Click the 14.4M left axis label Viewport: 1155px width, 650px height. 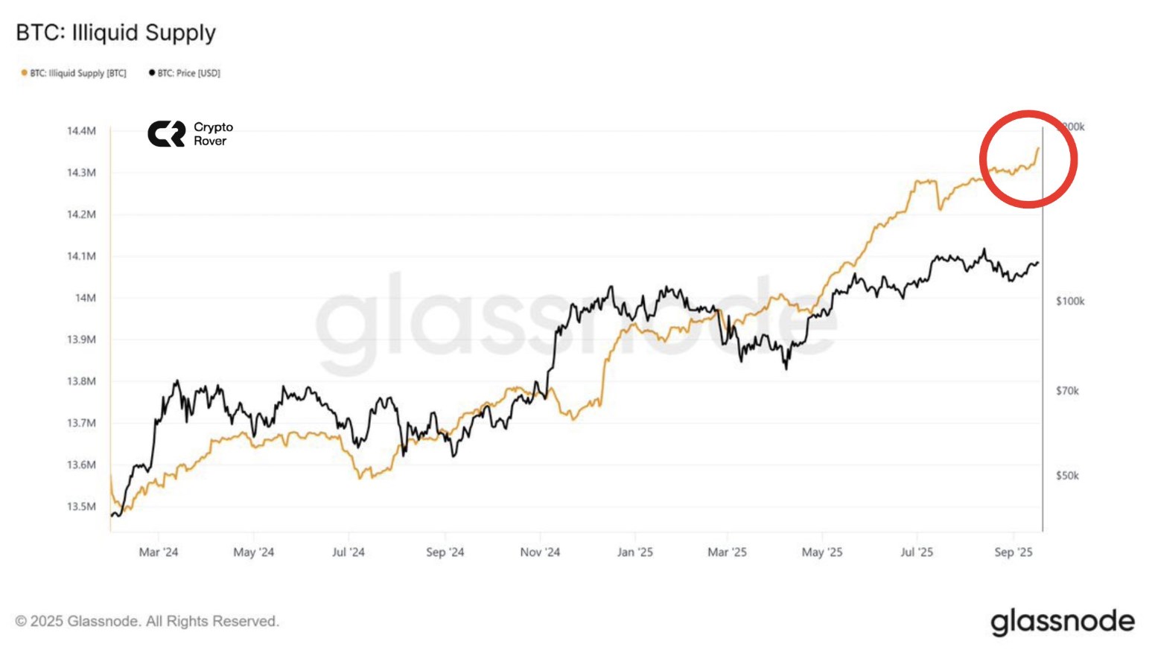pos(81,131)
